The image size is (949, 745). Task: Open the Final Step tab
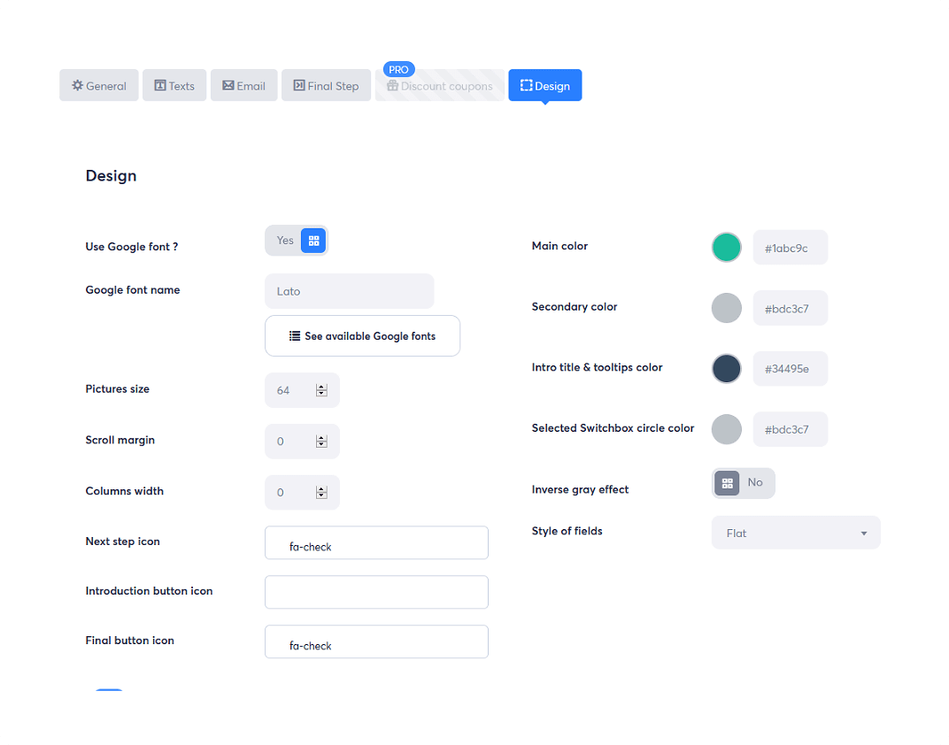point(326,85)
